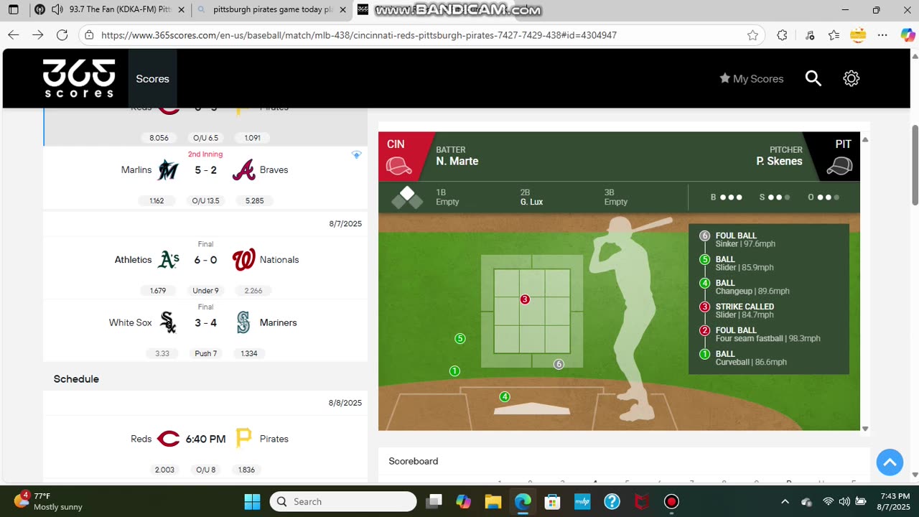The height and width of the screenshot is (517, 919).
Task: Click the Athletics team logo
Action: click(168, 260)
